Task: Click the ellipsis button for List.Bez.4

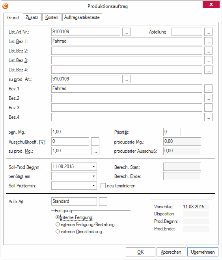Action: pyautogui.click(x=208, y=70)
